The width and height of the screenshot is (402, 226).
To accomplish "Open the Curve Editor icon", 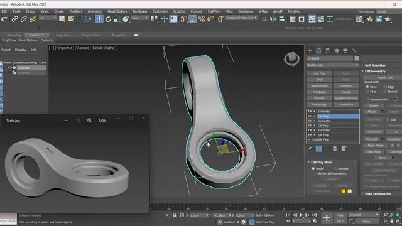I will click(321, 19).
